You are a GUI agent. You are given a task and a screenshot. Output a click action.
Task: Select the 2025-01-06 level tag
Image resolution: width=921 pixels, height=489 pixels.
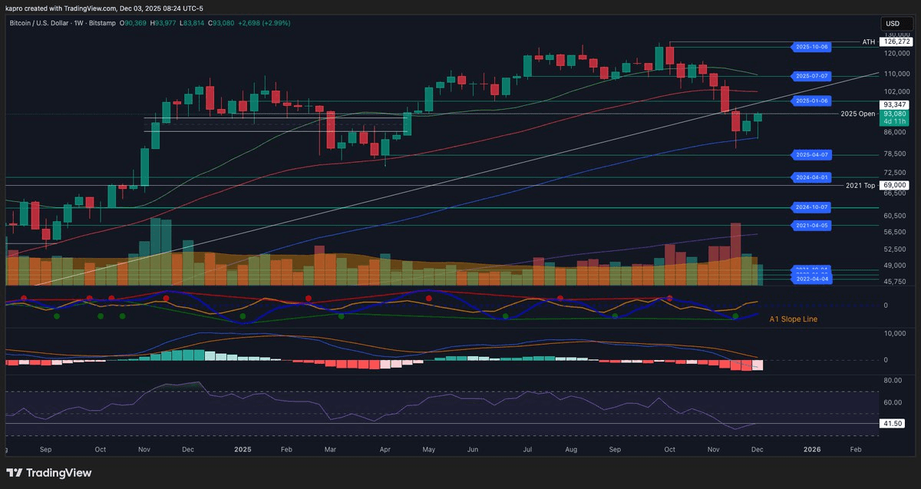click(812, 101)
